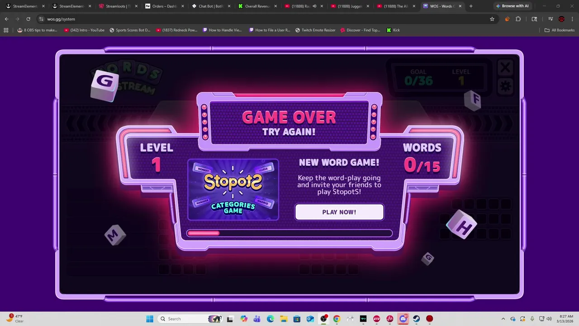Open Outlook from the taskbar
The height and width of the screenshot is (326, 579).
[310, 319]
